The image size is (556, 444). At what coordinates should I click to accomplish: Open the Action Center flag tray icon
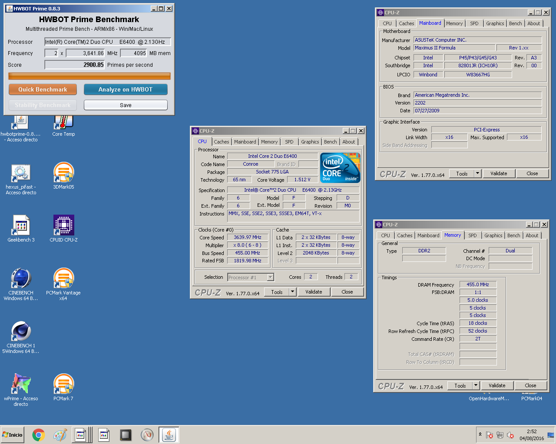point(490,435)
